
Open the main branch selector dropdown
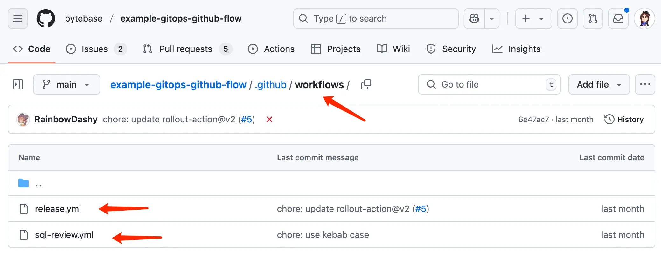click(x=66, y=84)
